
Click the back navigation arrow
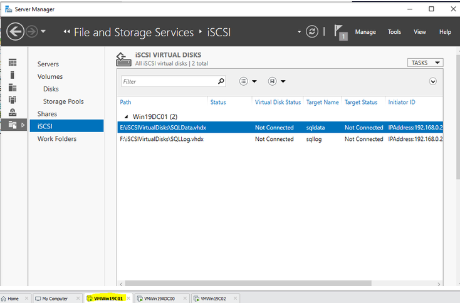click(15, 32)
